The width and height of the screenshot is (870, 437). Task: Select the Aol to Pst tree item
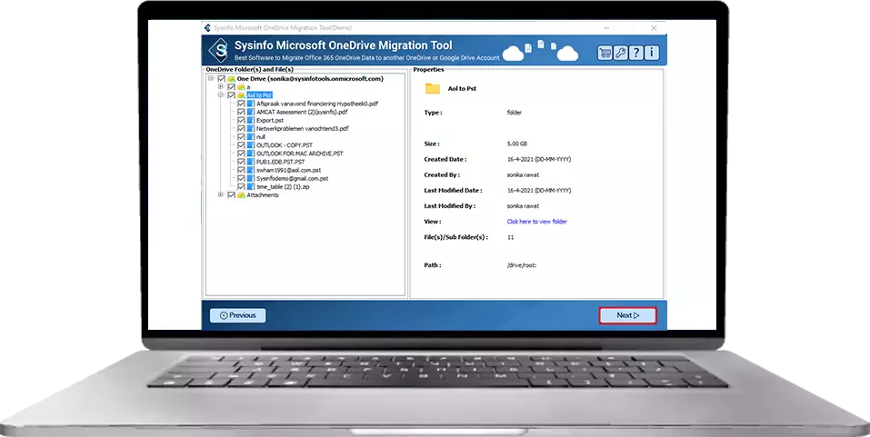tap(259, 95)
